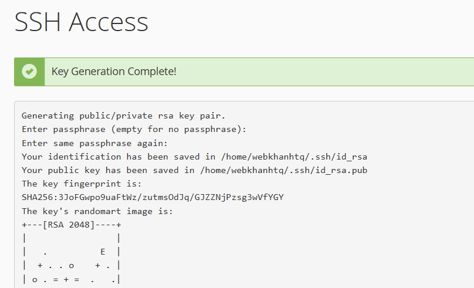474x288 pixels.
Task: Click the "SSH Access" page heading
Action: (81, 22)
